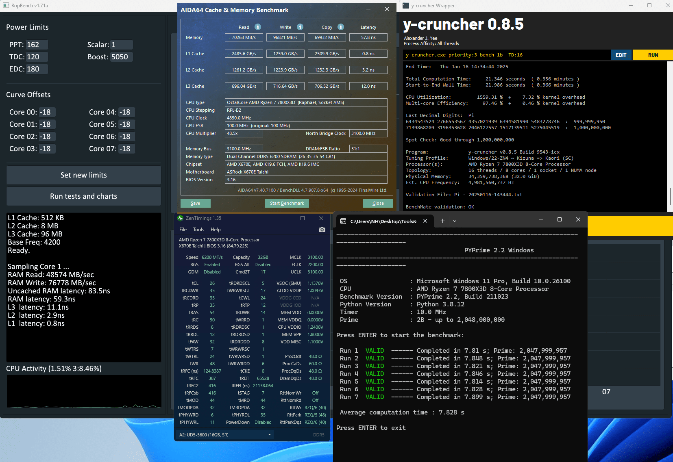Image resolution: width=673 pixels, height=462 pixels.
Task: Click the EDC value field 180
Action: [37, 69]
